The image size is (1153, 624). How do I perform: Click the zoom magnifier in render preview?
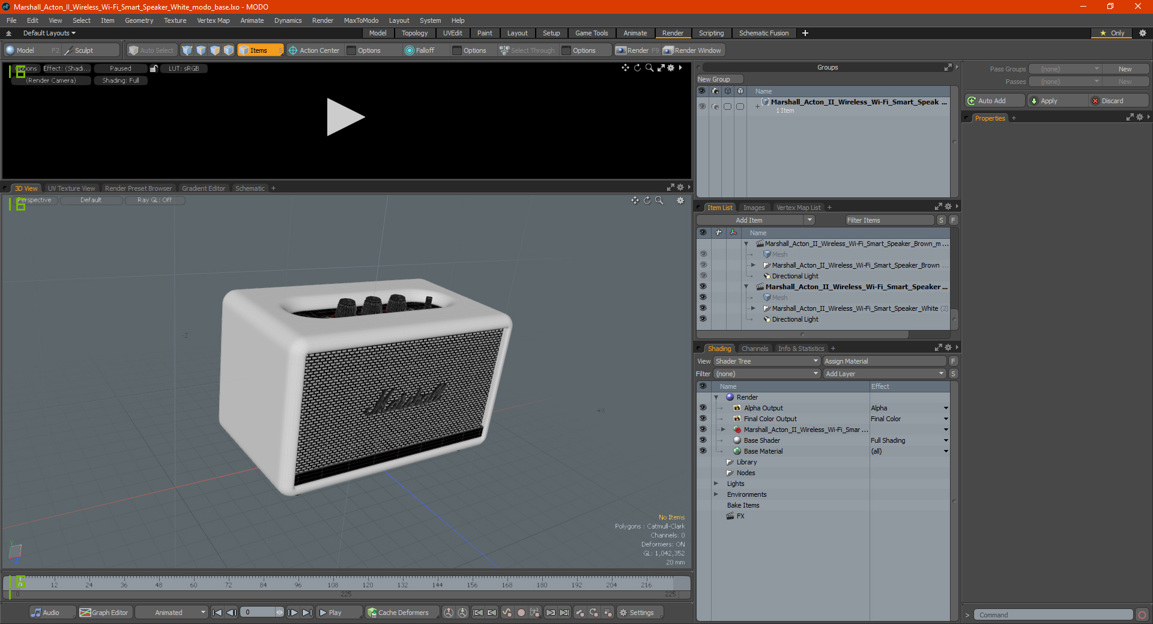(649, 68)
